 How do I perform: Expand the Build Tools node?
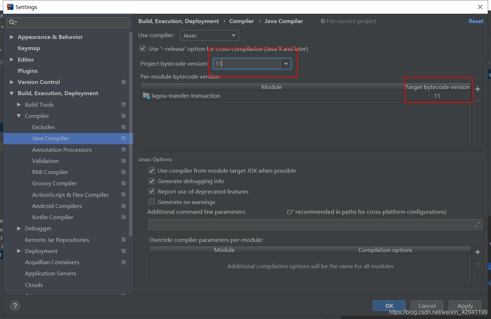[x=19, y=105]
